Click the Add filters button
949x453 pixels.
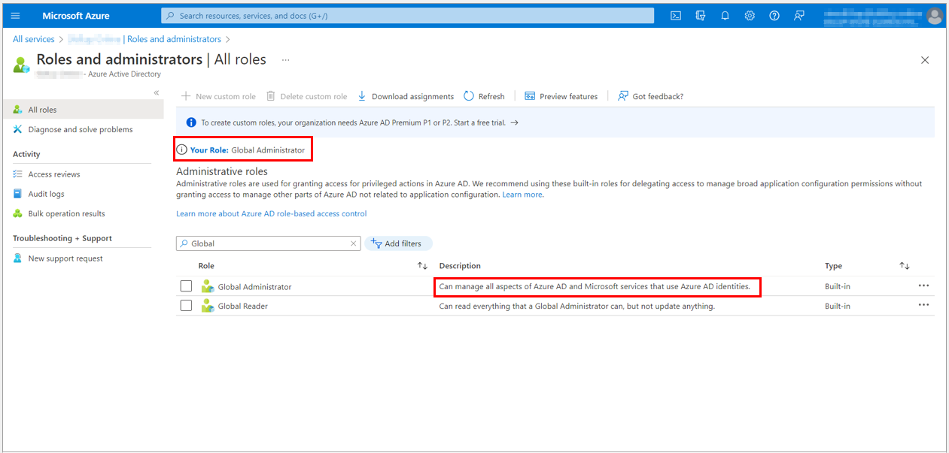point(399,243)
